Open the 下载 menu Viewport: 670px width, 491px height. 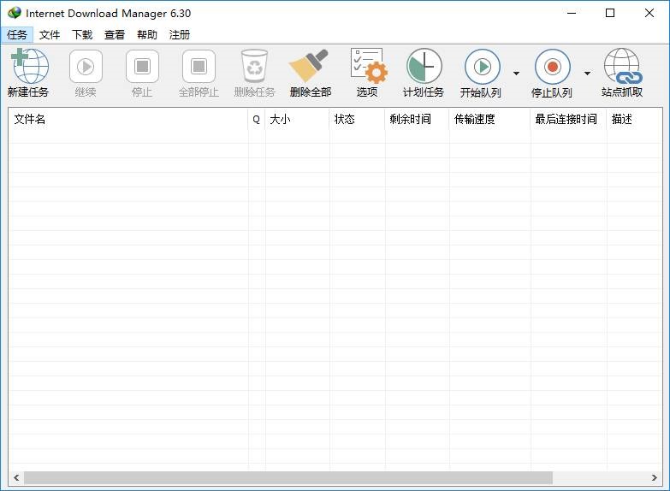(x=82, y=34)
